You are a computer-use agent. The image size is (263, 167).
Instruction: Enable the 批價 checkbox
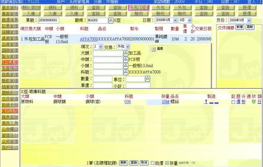point(153,162)
